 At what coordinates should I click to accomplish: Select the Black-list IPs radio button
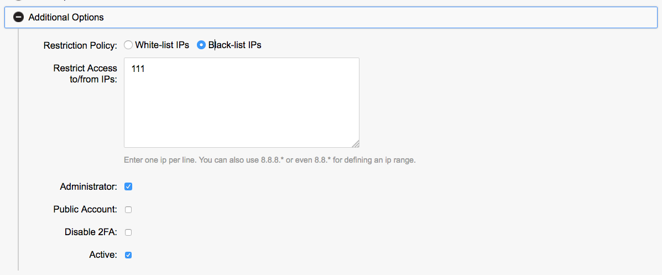[x=201, y=45]
